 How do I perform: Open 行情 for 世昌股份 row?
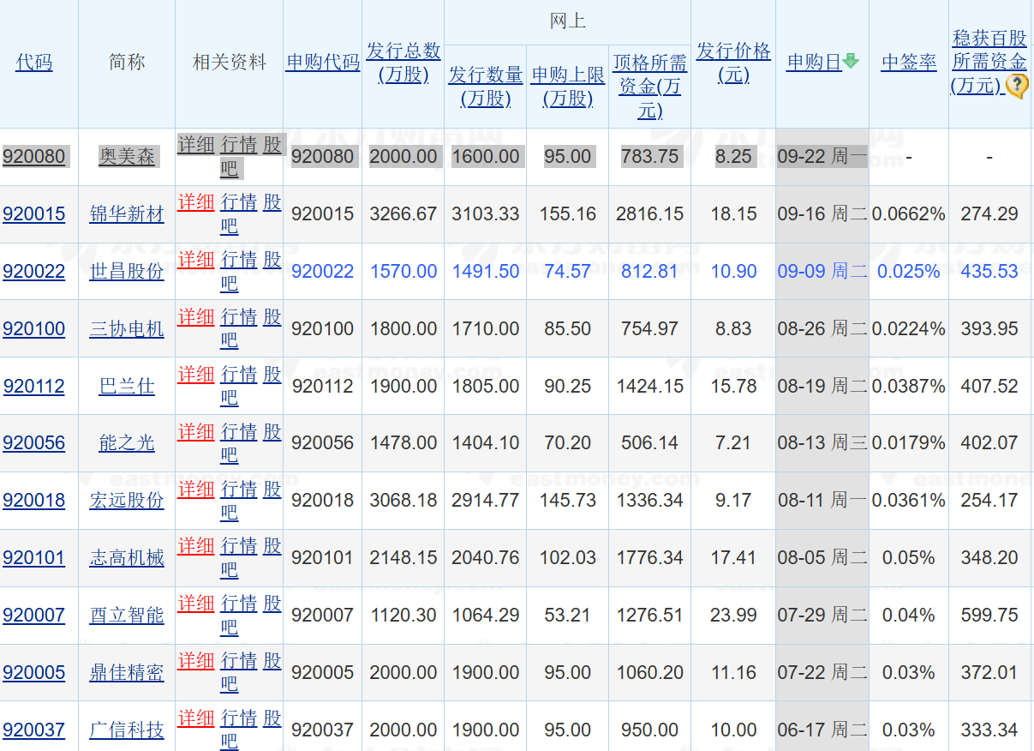coord(239,260)
